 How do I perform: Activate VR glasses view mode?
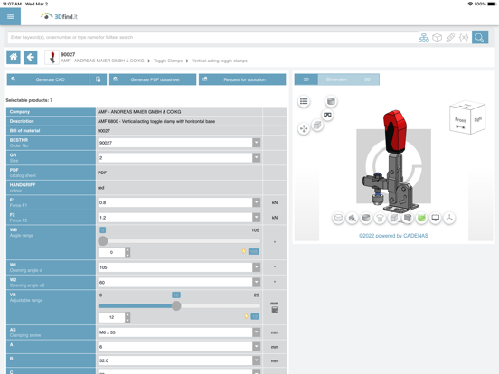(x=327, y=115)
